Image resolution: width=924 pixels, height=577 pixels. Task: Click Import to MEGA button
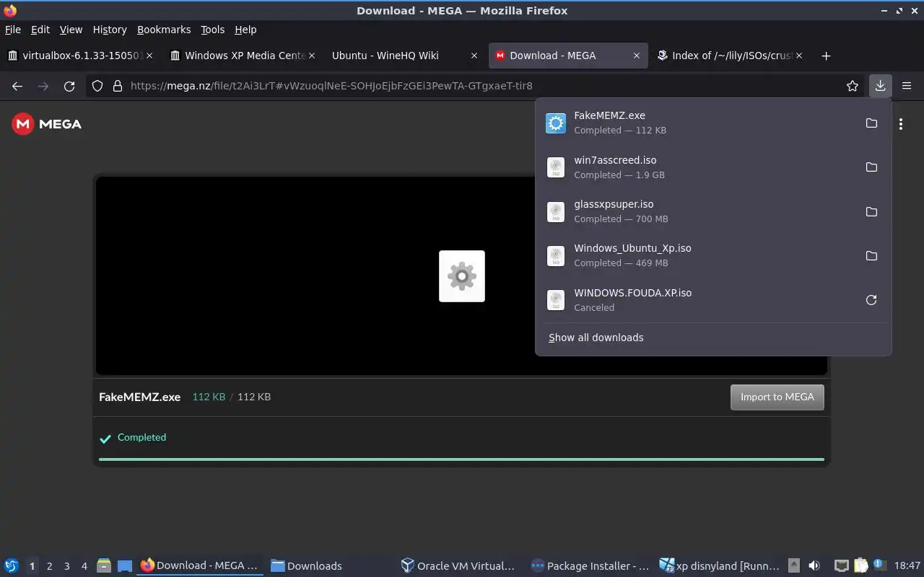click(777, 397)
